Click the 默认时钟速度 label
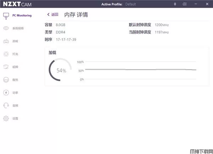 pos(140,25)
